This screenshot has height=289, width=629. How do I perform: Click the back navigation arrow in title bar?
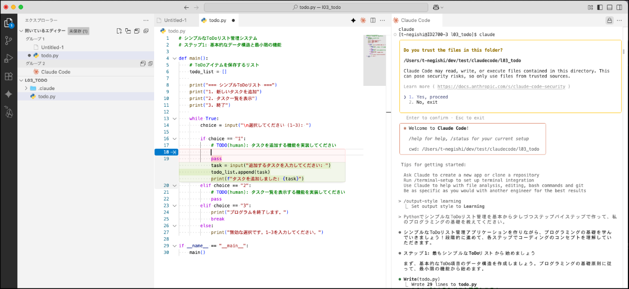point(186,7)
